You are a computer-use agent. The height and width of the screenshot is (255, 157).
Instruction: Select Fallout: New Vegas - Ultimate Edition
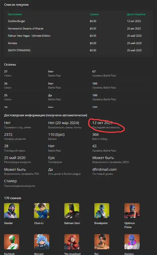click(29, 36)
